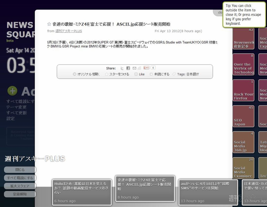Click the RSS feed share icon
Viewport: 267px width, 207px height.
click(x=139, y=68)
